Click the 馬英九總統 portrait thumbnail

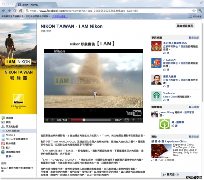click(x=157, y=80)
